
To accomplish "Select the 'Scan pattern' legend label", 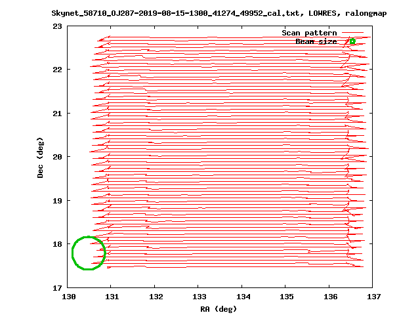I will 309,33.
